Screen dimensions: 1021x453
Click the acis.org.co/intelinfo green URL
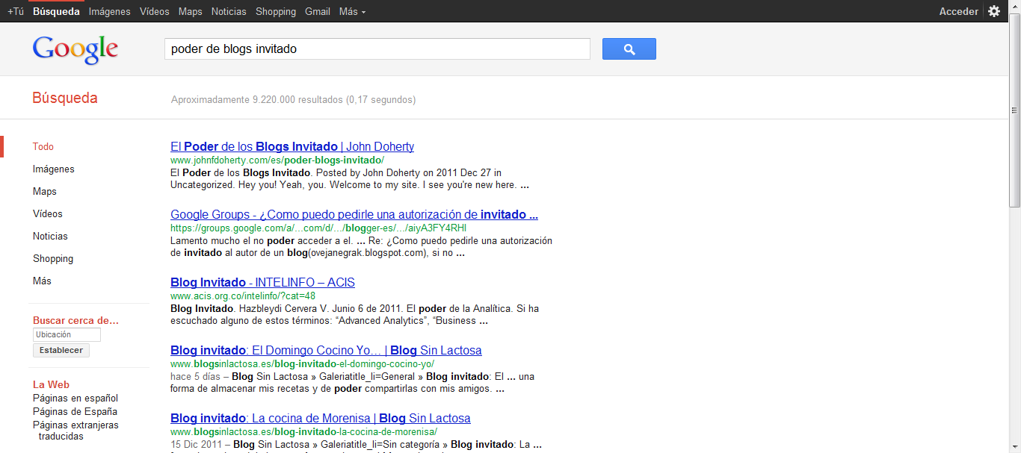click(243, 296)
